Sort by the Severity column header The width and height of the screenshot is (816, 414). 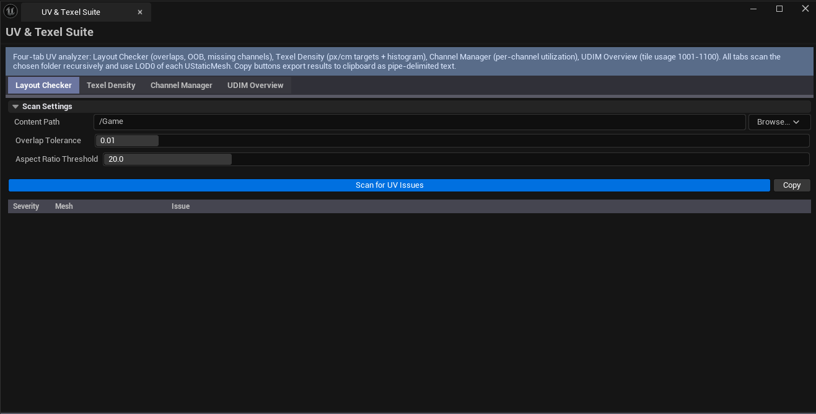(26, 206)
